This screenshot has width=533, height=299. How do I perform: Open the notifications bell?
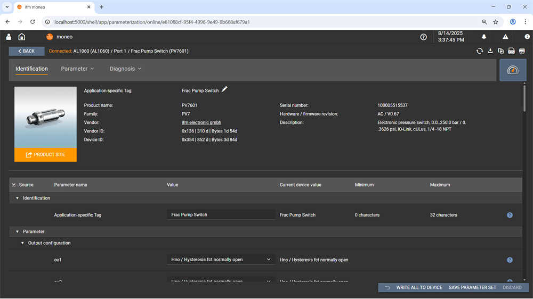pyautogui.click(x=484, y=37)
